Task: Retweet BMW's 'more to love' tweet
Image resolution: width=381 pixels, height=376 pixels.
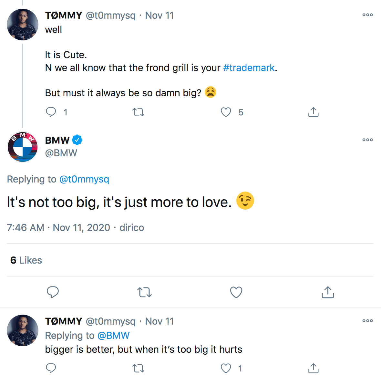Action: (144, 292)
